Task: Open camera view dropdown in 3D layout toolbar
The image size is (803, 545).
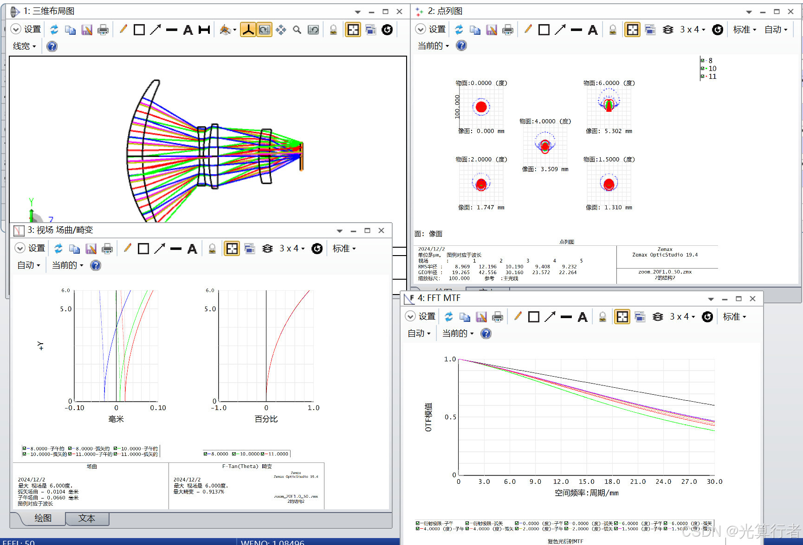Action: 227,30
